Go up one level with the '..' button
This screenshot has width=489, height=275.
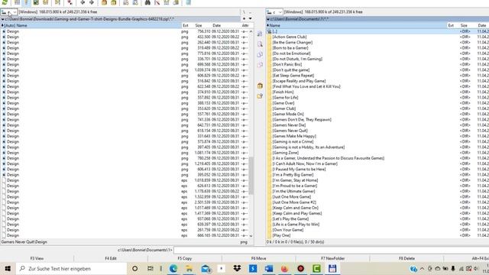(x=250, y=12)
